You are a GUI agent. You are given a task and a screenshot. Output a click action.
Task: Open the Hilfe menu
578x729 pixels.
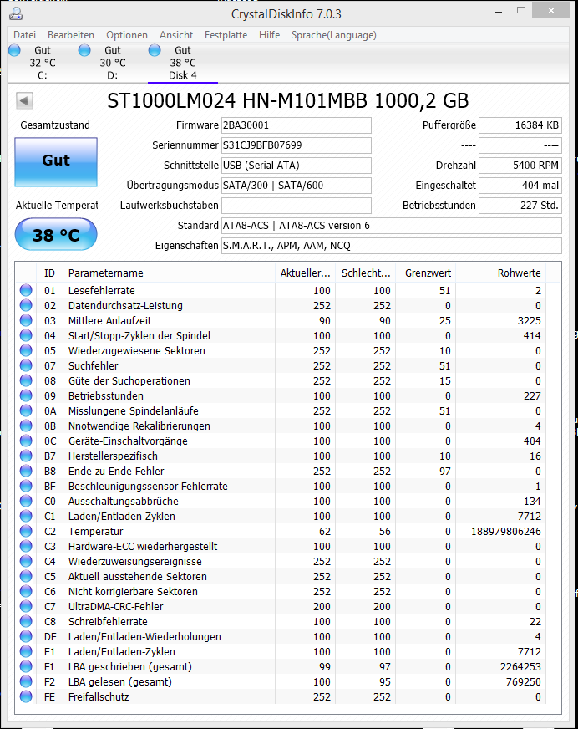[269, 35]
